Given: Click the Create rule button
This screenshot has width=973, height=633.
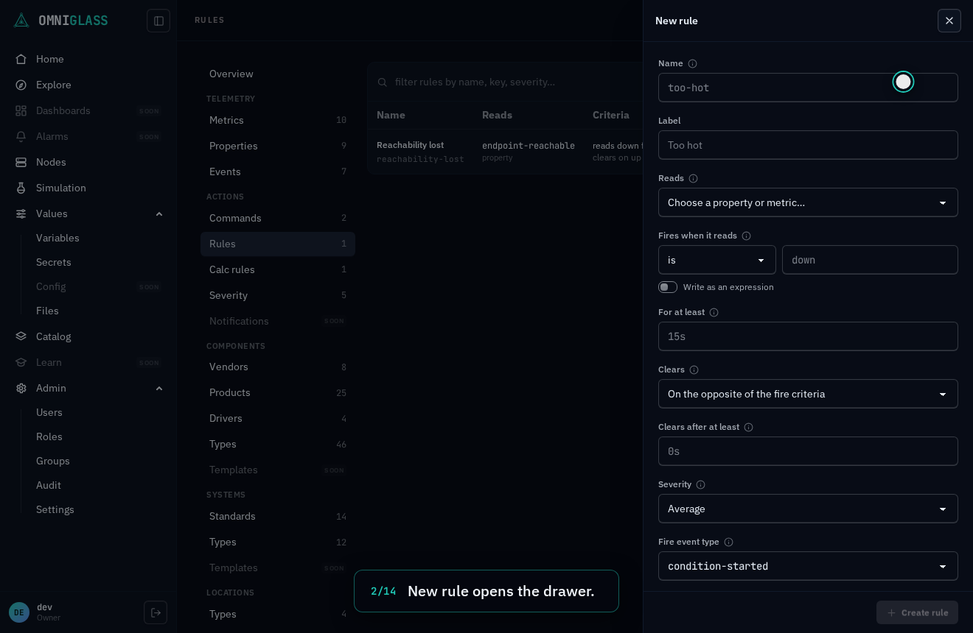Looking at the screenshot, I should 917,612.
